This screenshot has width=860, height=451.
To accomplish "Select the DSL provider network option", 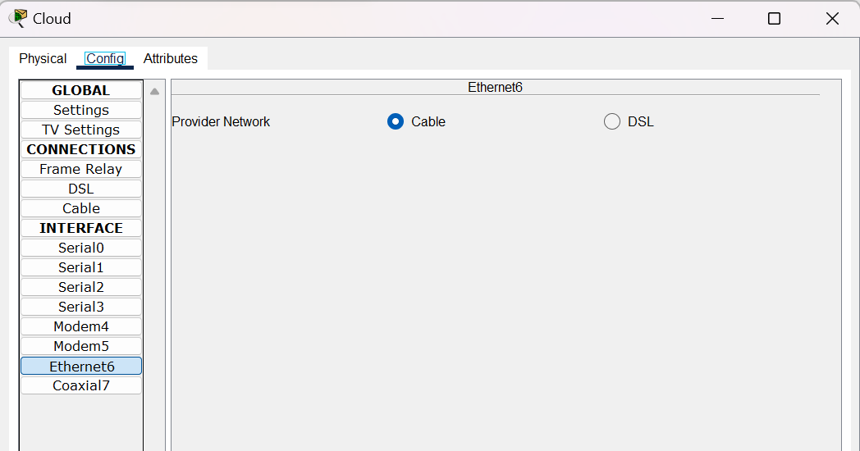I will tap(612, 121).
